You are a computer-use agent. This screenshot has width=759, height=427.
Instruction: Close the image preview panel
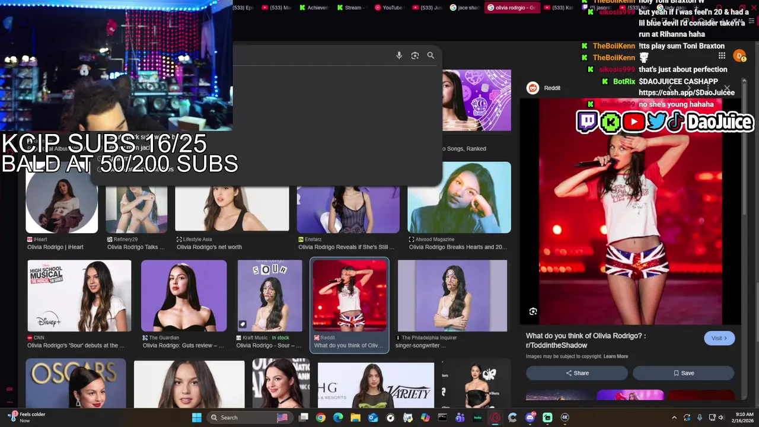[x=726, y=88]
